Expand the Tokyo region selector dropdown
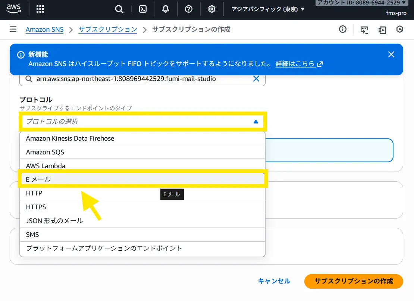 (268, 9)
